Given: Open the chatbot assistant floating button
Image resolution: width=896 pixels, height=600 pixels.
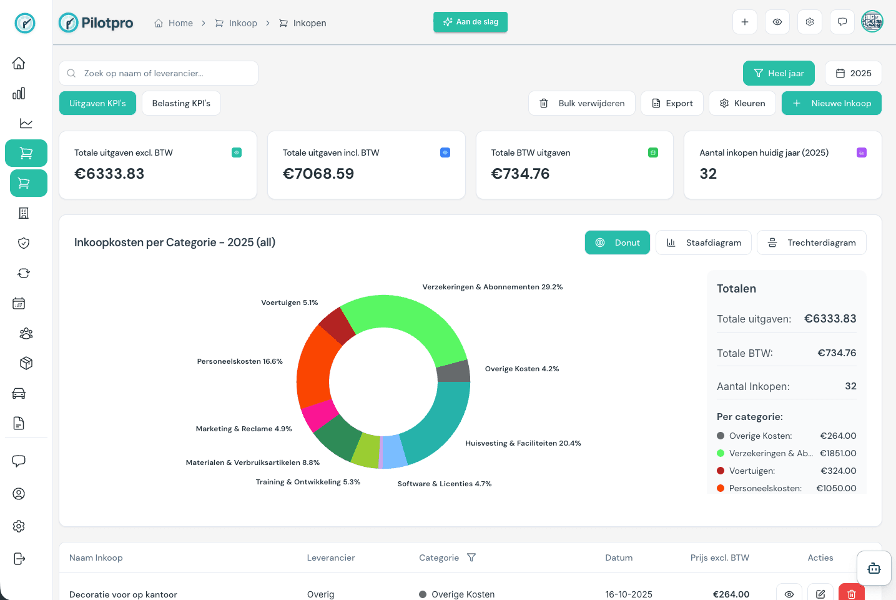Looking at the screenshot, I should pyautogui.click(x=874, y=568).
